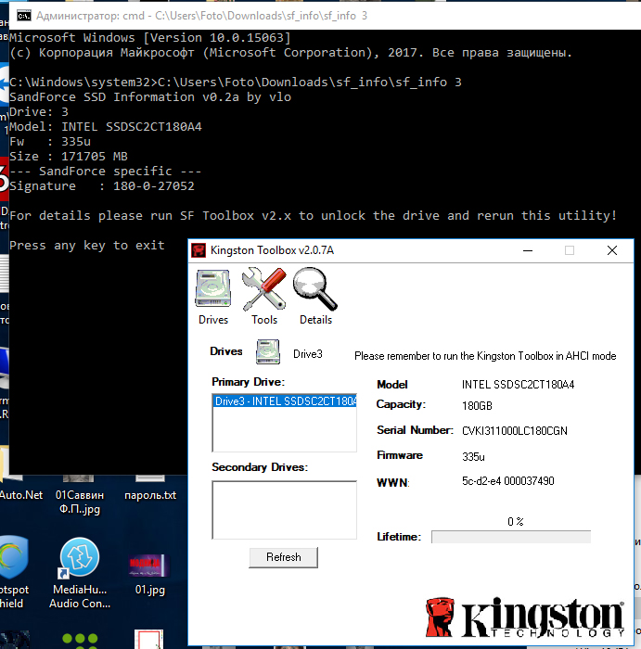Click the WWN value 5c-d2-e4 000037490
Screen dimensions: 641x649
click(x=508, y=481)
